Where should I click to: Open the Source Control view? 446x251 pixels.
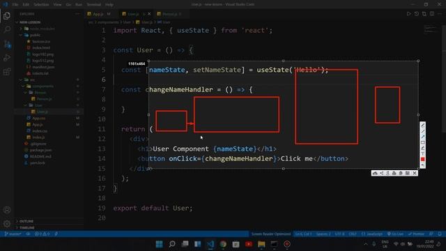(7, 44)
